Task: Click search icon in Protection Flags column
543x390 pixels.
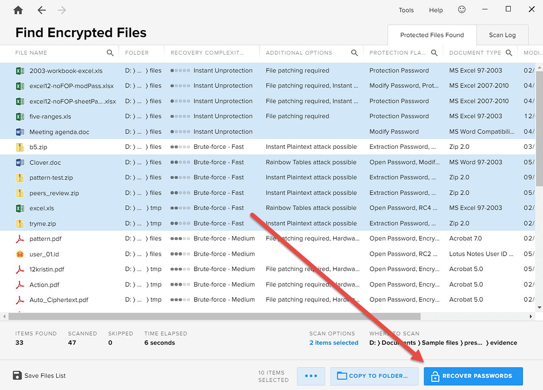Action: click(x=434, y=53)
